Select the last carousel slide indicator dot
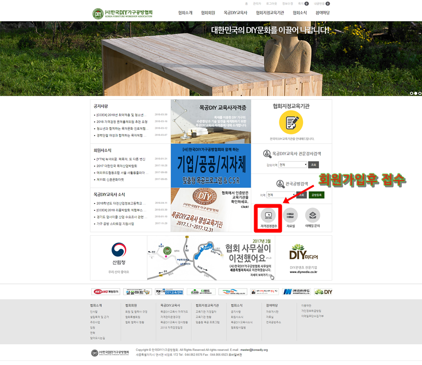 click(419, 93)
